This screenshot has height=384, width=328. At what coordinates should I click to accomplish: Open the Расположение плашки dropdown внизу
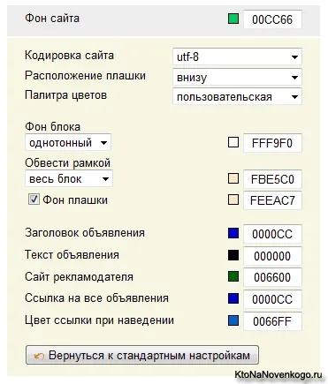click(x=237, y=77)
